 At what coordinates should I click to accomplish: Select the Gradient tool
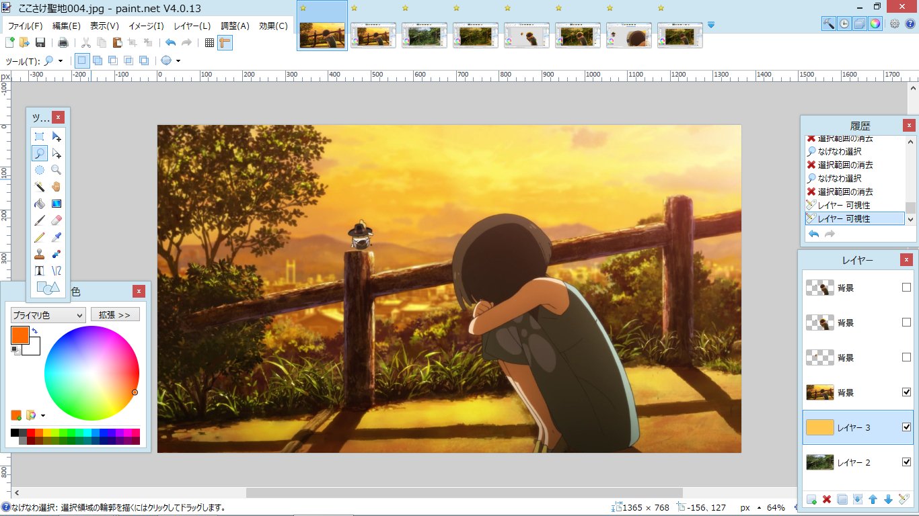[x=57, y=204]
